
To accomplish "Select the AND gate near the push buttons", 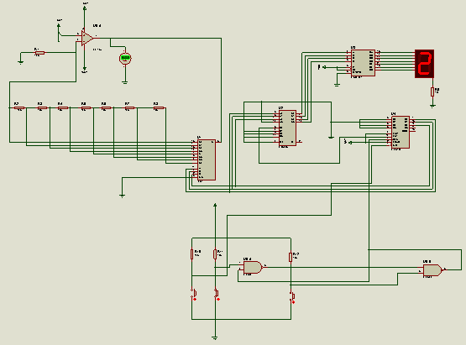I will tap(253, 268).
